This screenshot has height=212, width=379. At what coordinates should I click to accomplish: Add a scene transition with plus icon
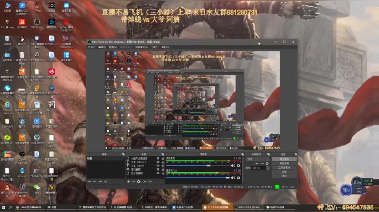click(x=257, y=164)
